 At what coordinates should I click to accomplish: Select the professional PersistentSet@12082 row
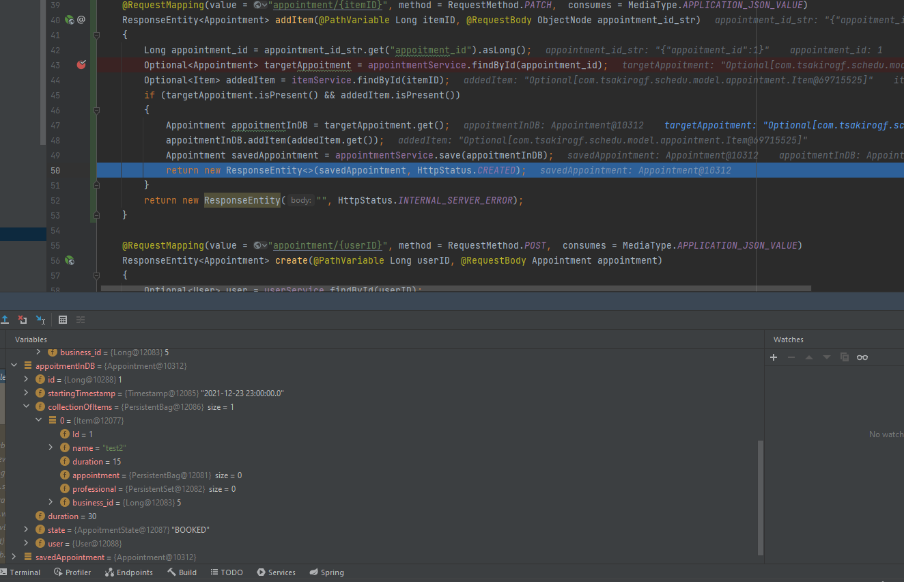click(382, 489)
